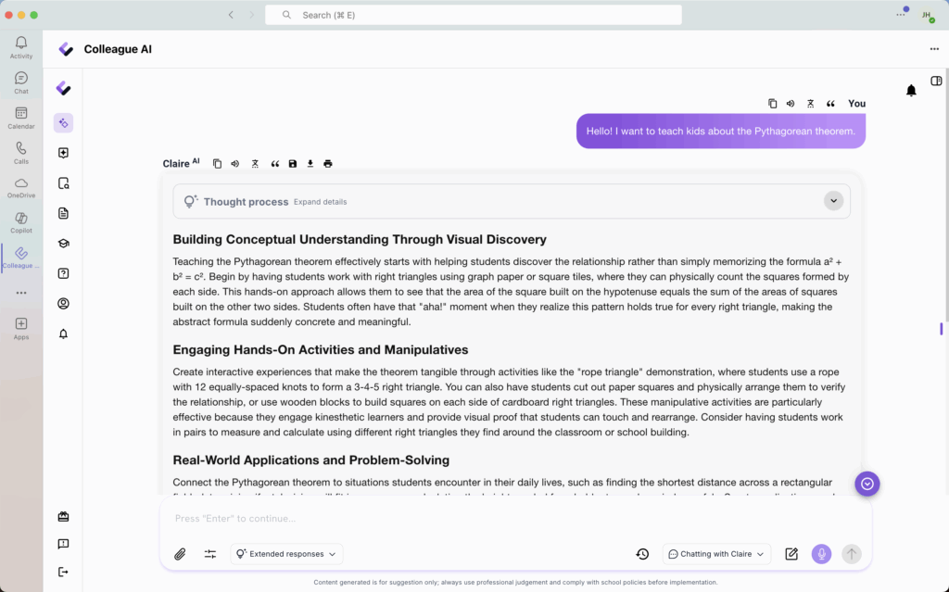Open the notifications bell at top right
This screenshot has height=592, width=949.
coord(911,91)
